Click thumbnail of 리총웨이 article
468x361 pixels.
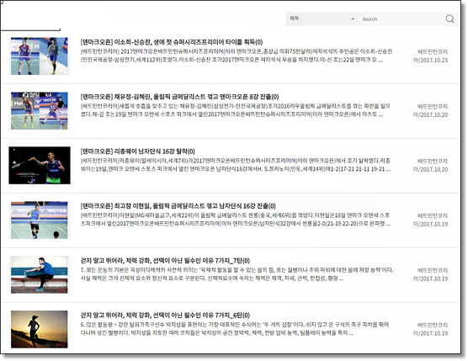click(x=40, y=165)
